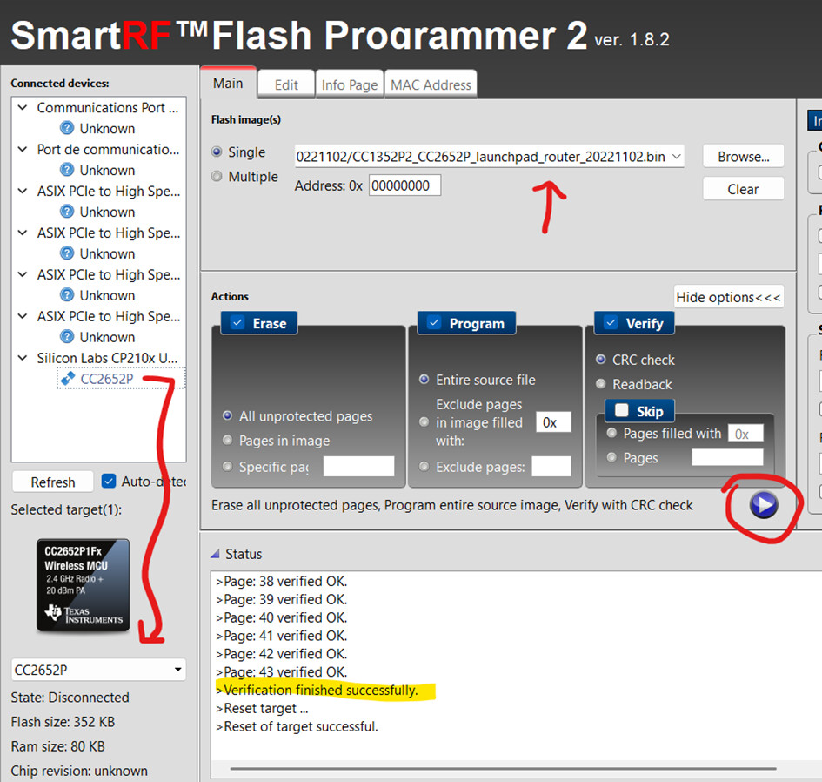This screenshot has height=782, width=822.
Task: Click "Page: 38 verified OK." log line
Action: coord(282,582)
